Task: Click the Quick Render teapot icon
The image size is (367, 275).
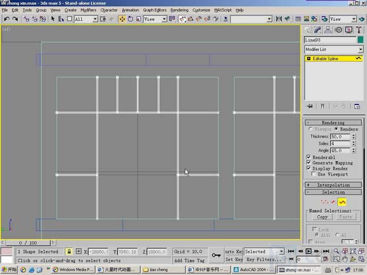Action: click(x=362, y=19)
